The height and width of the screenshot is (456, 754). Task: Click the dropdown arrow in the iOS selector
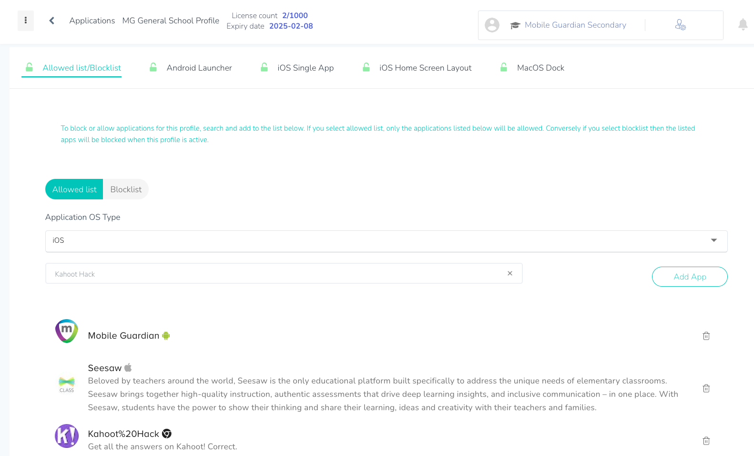click(x=714, y=240)
